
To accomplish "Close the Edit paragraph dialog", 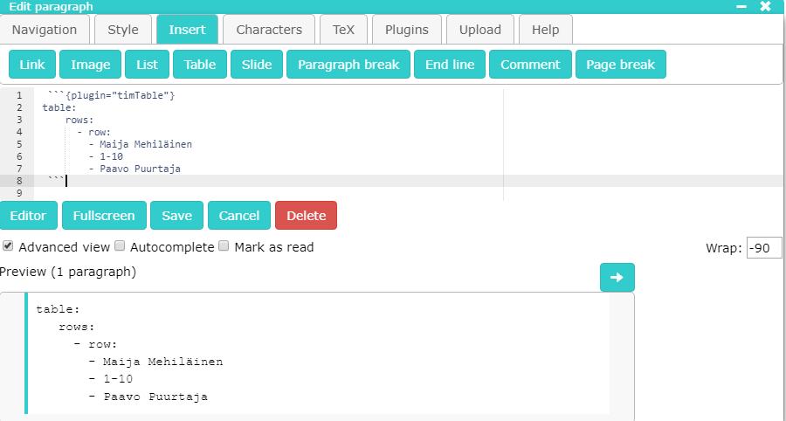I will (765, 6).
